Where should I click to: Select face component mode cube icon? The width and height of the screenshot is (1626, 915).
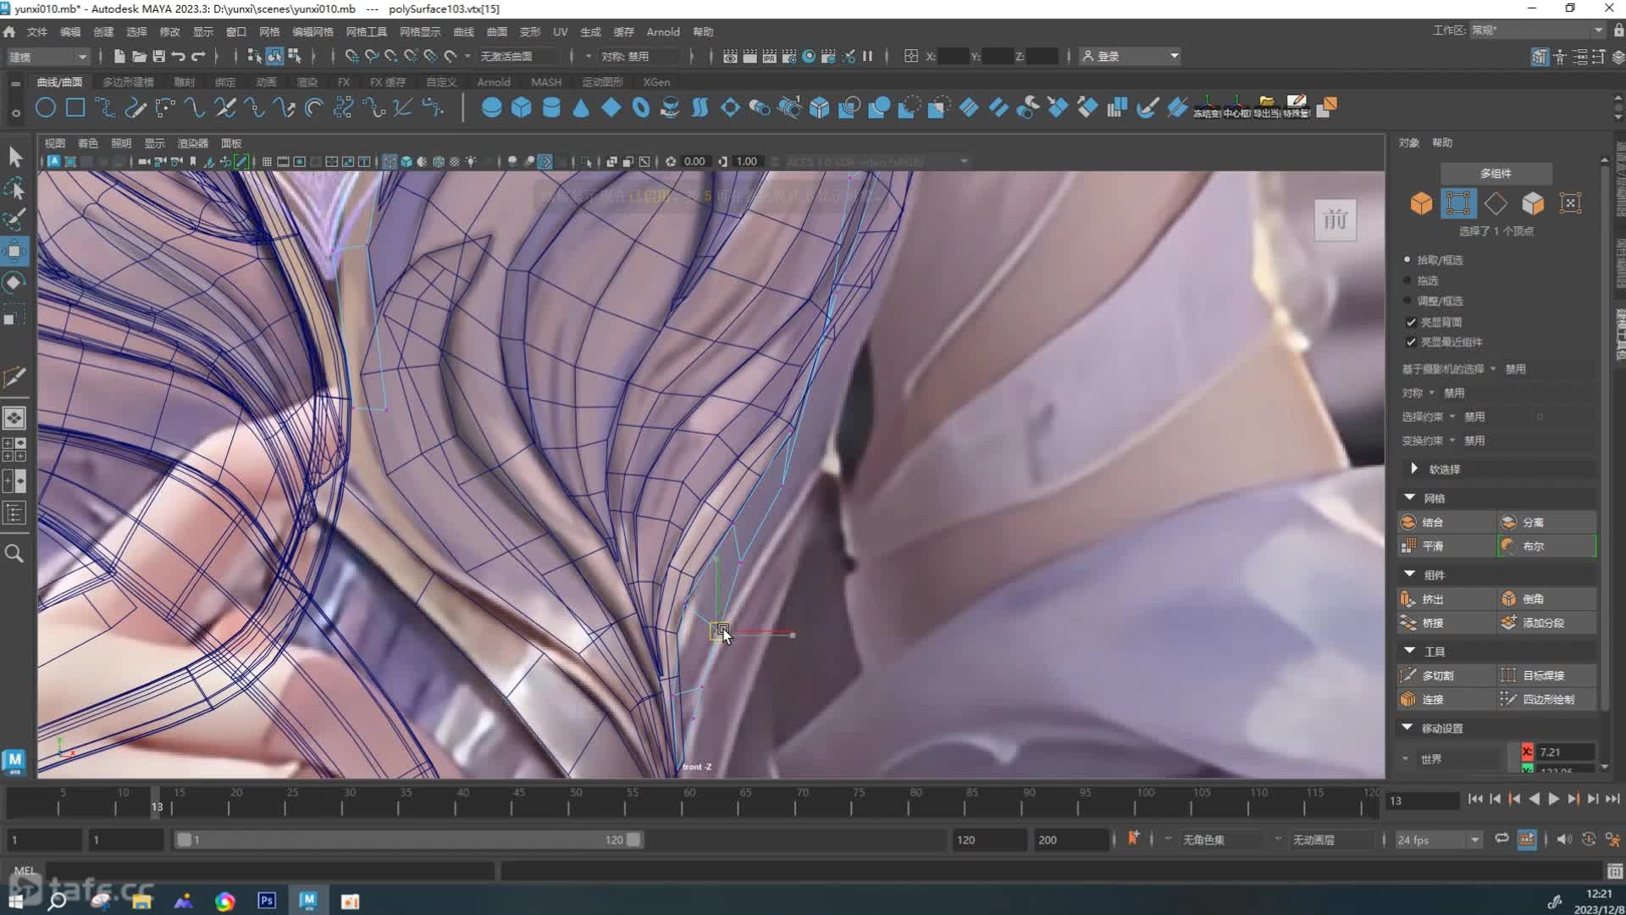pos(1533,203)
